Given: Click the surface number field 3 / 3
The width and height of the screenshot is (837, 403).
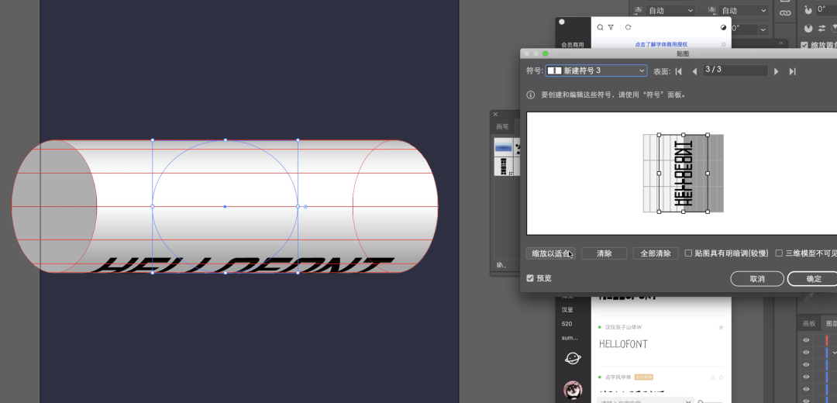Looking at the screenshot, I should tap(734, 71).
